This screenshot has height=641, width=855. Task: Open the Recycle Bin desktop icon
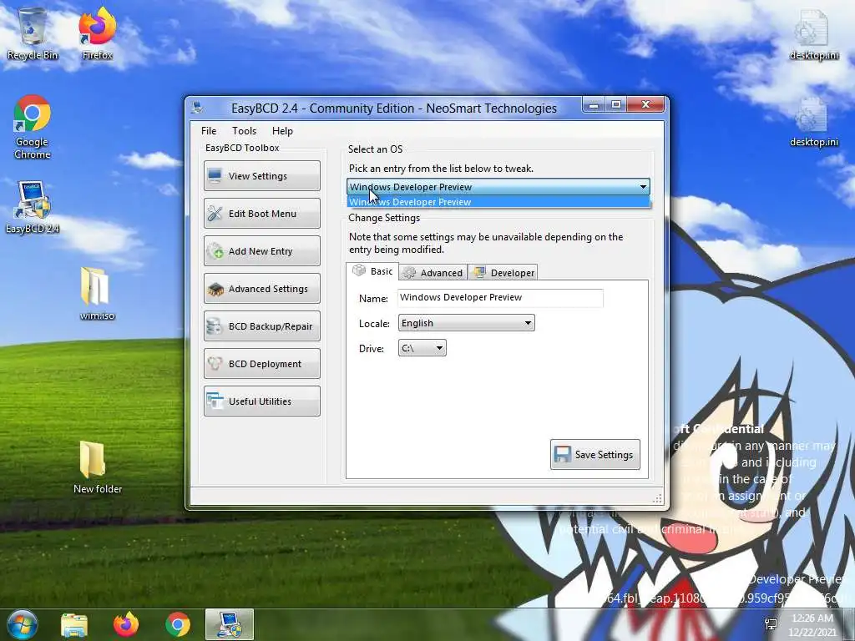pyautogui.click(x=33, y=33)
